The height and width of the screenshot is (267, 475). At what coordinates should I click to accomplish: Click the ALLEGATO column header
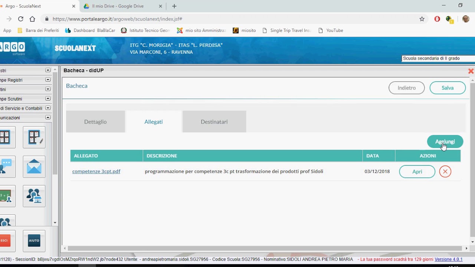point(107,156)
